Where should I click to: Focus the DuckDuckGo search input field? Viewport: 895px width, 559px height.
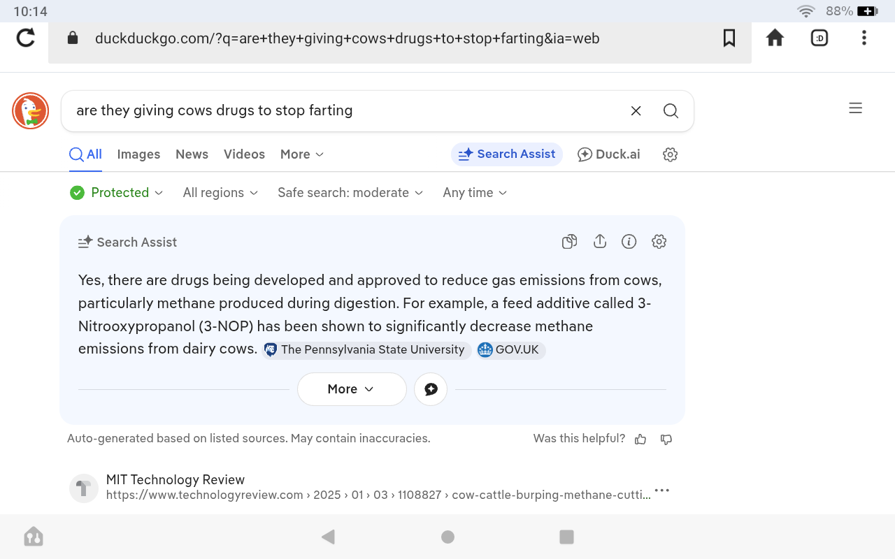point(343,111)
